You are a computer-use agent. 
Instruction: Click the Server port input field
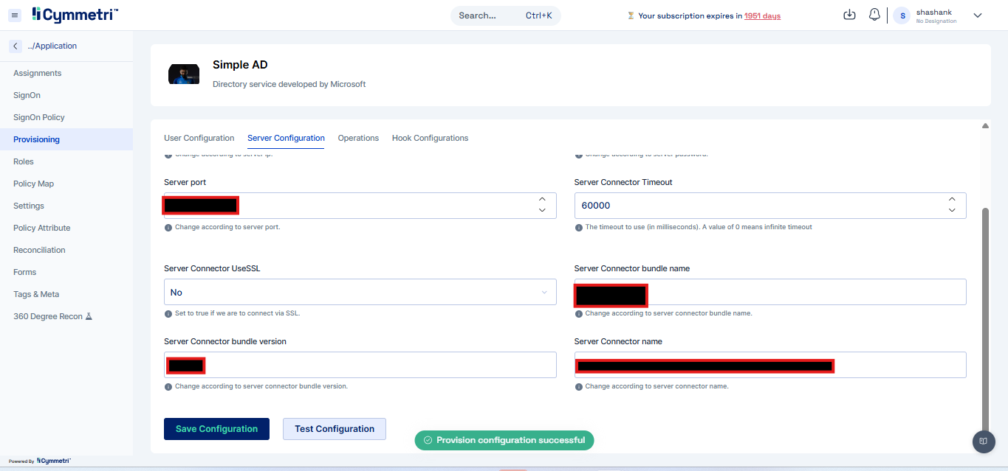(x=360, y=206)
